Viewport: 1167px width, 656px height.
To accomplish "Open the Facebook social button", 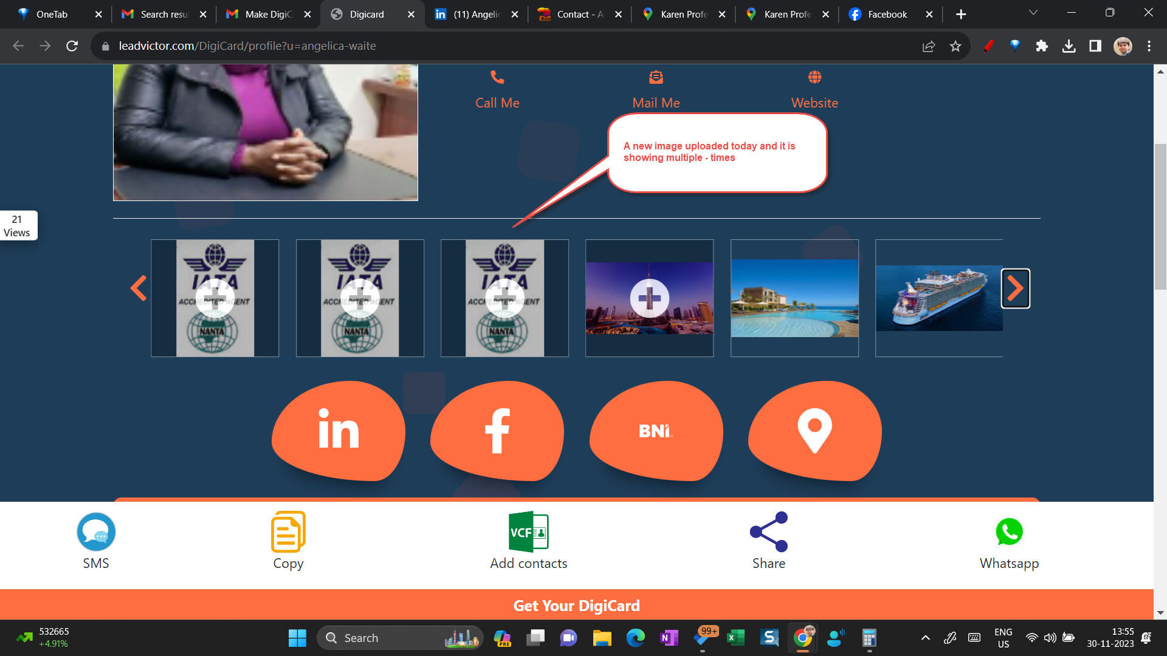I will [x=497, y=431].
